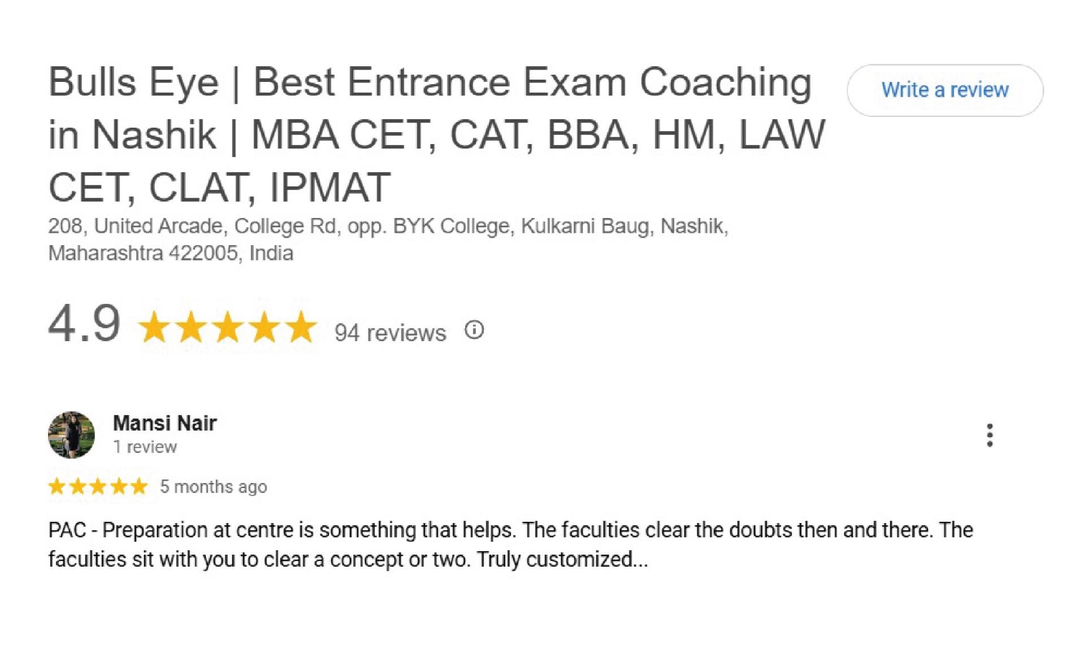Open the Mansi Nair reviewer name

(164, 423)
